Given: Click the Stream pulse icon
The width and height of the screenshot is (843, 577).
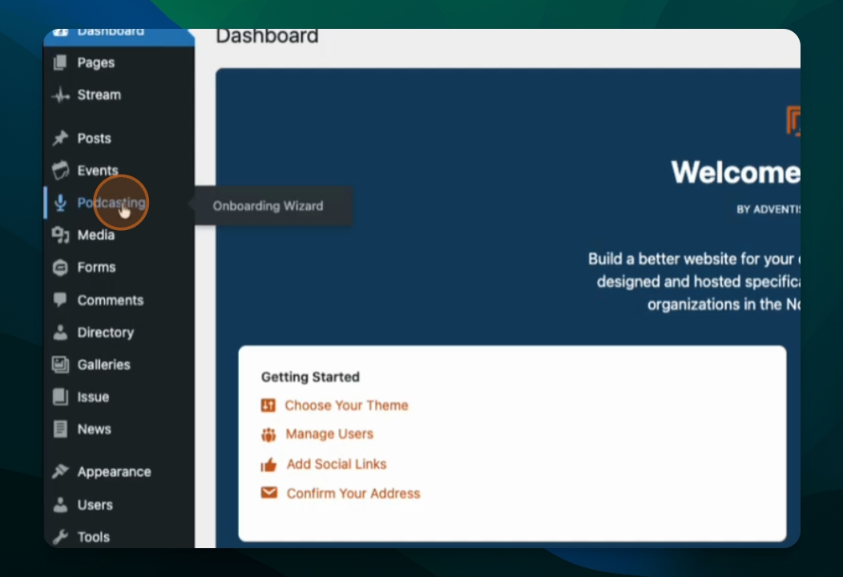Looking at the screenshot, I should (x=60, y=95).
